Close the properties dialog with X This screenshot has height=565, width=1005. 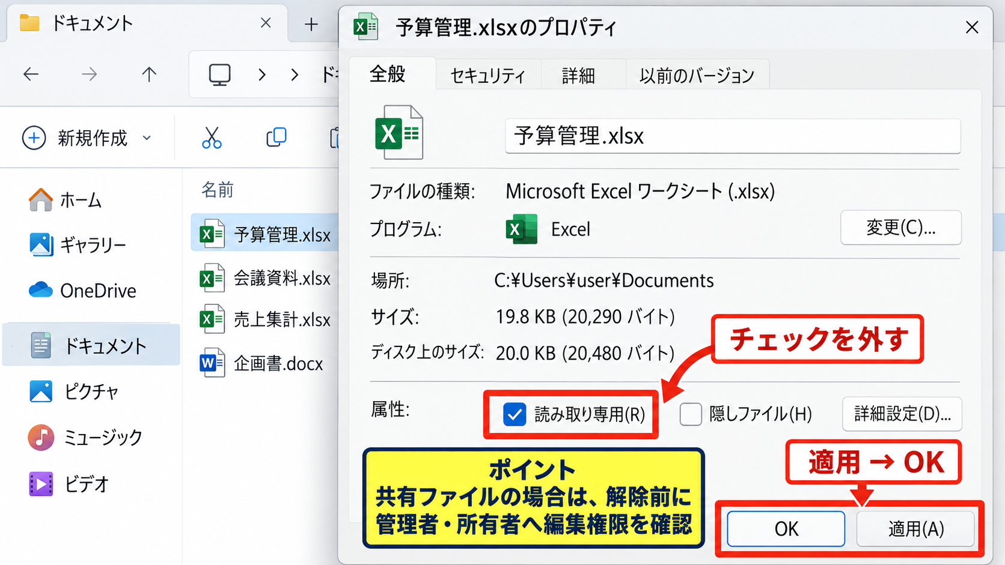[x=972, y=27]
